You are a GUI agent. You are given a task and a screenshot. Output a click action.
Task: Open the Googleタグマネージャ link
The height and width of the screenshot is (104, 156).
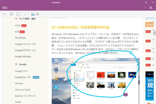point(25,50)
